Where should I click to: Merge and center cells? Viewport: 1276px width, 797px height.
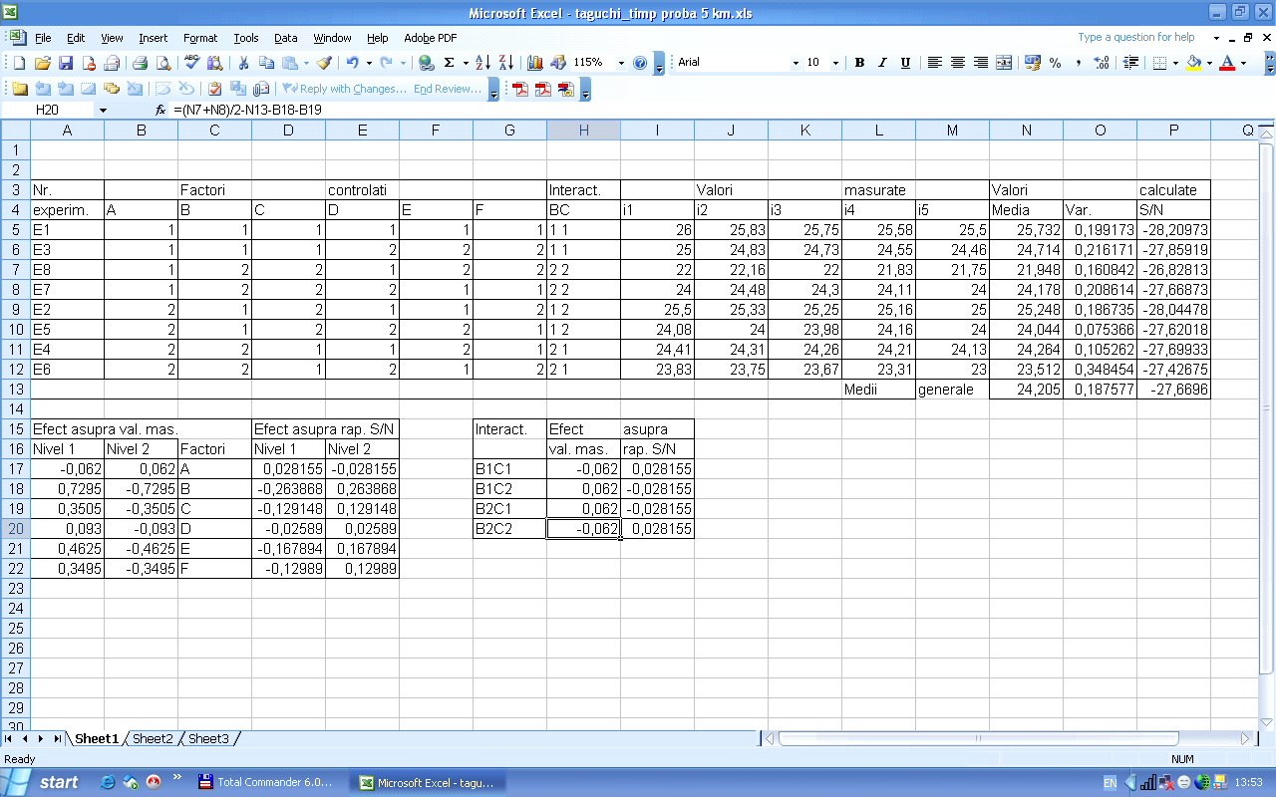pyautogui.click(x=1004, y=63)
